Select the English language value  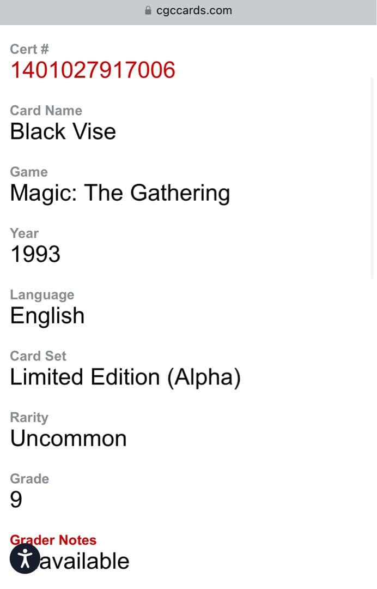(47, 315)
